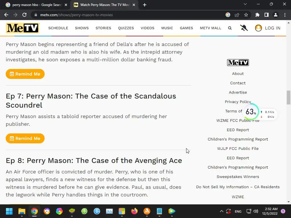Click the page vertical scrollbar thumb
Screen dimensions: 291x218
(x=288, y=97)
